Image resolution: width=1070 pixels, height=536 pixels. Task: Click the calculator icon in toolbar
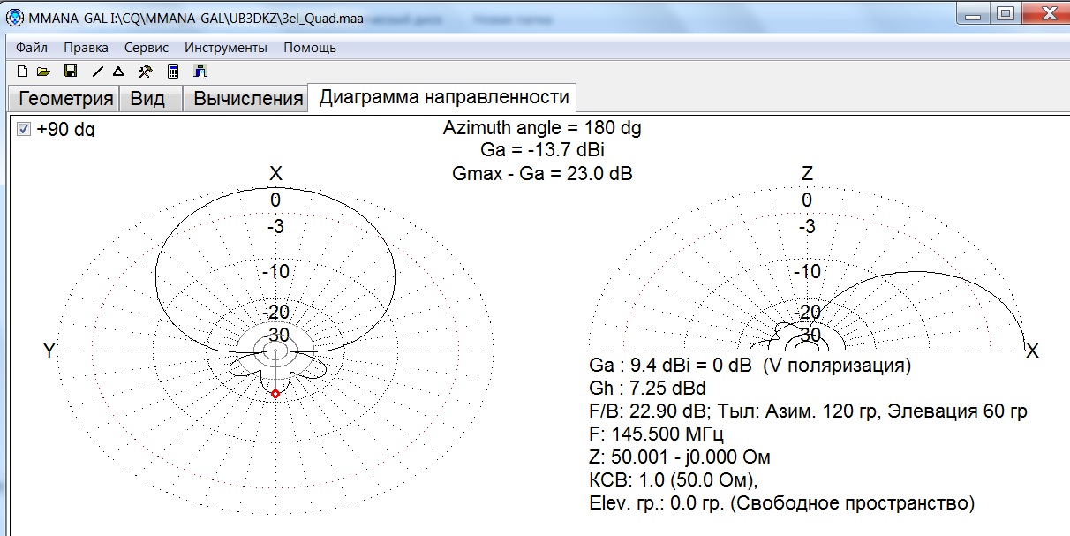click(173, 71)
